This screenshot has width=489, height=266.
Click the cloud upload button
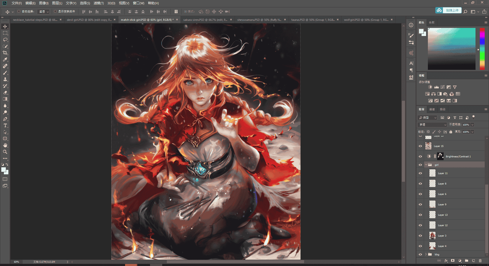[448, 10]
